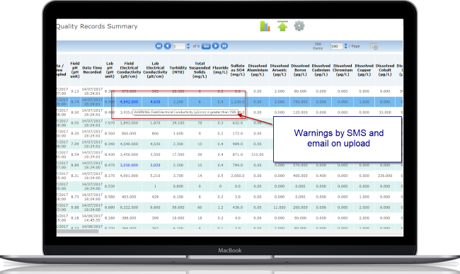
Task: Sort by Total Suspended Solids column header
Action: pyautogui.click(x=200, y=70)
